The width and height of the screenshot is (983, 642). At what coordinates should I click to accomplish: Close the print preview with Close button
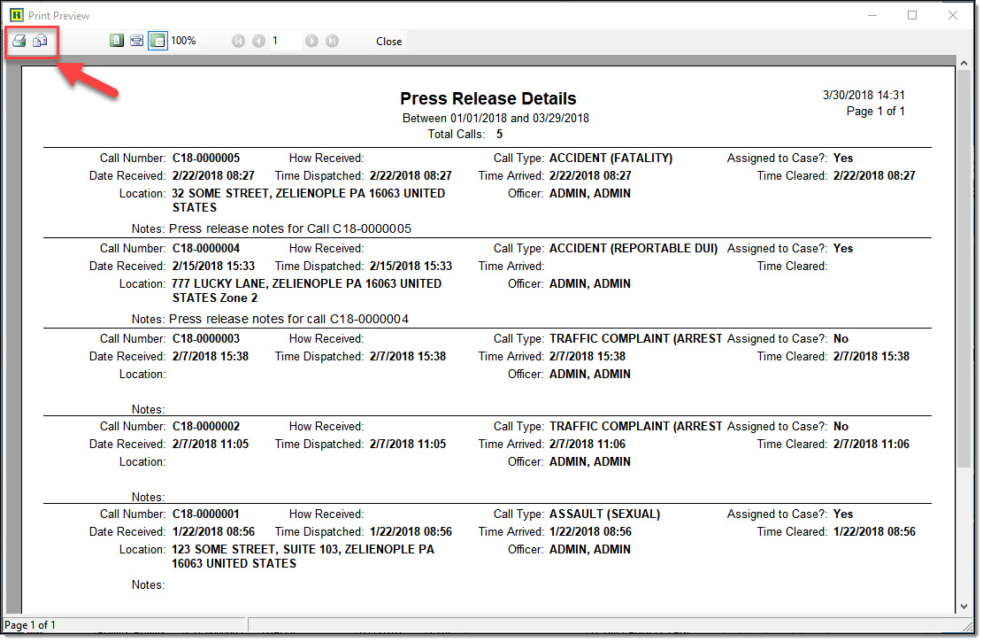[x=388, y=41]
